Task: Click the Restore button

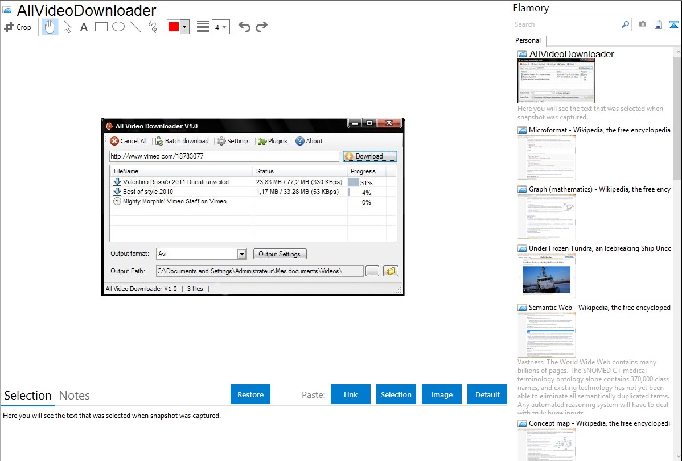Action: click(250, 394)
